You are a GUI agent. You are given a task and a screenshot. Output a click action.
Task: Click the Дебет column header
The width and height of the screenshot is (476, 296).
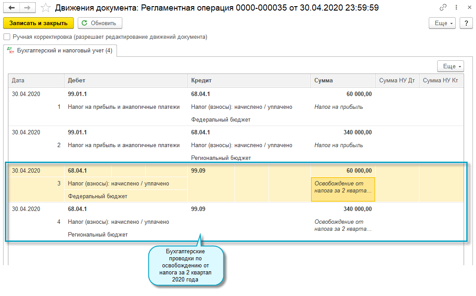pos(126,81)
